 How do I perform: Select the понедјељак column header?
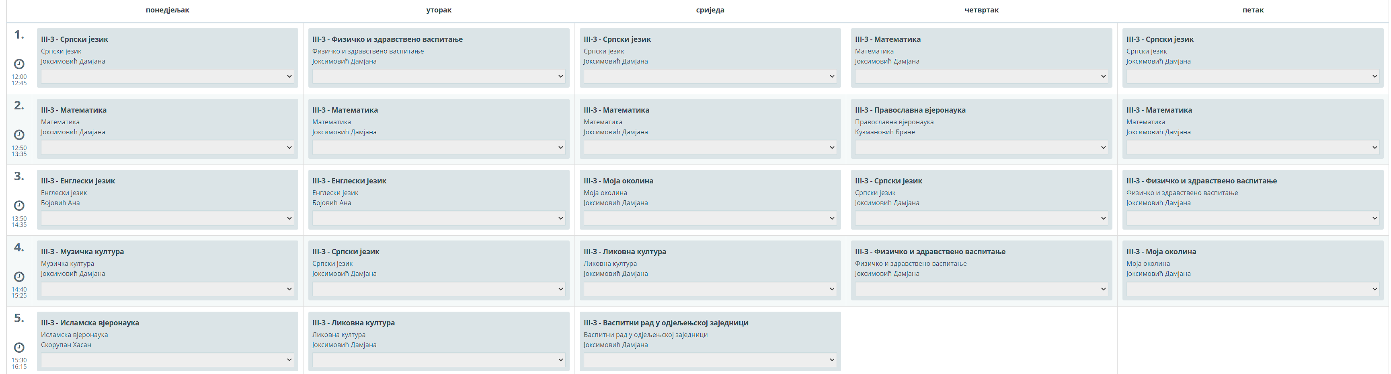(x=167, y=10)
